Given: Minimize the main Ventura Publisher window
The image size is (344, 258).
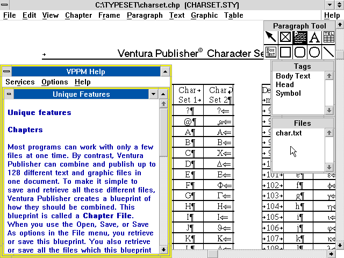Looking at the screenshot, I should point(329,5).
